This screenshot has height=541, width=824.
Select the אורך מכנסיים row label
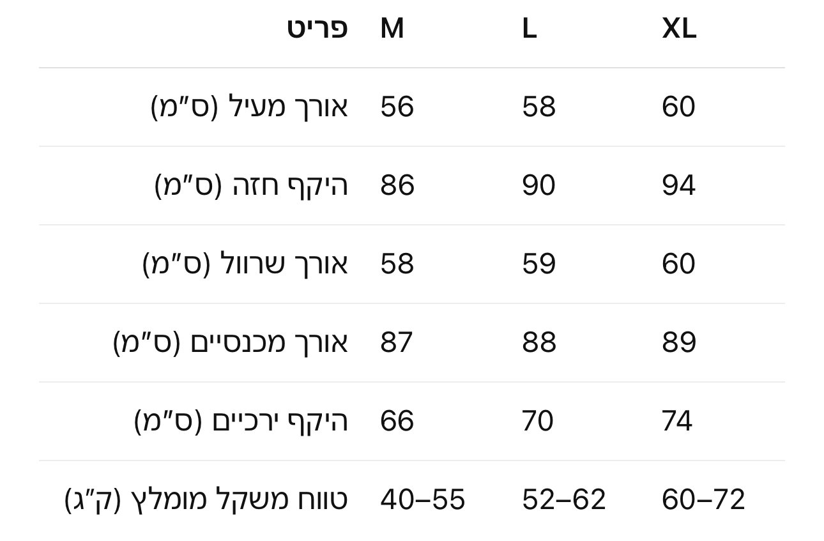231,342
